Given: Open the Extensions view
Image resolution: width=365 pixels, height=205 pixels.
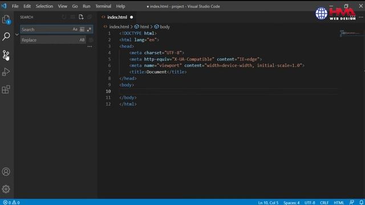Looking at the screenshot, I should coord(6,89).
